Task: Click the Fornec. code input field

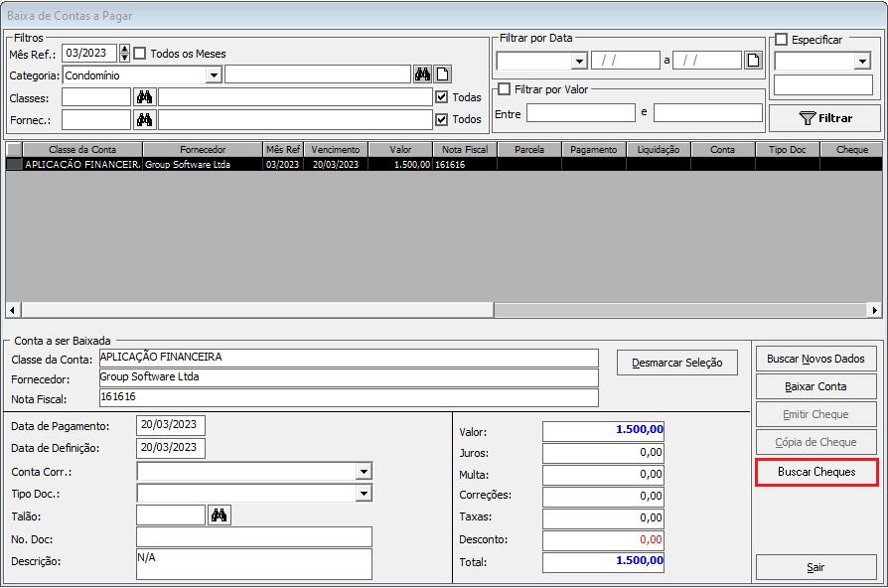Action: click(x=96, y=119)
